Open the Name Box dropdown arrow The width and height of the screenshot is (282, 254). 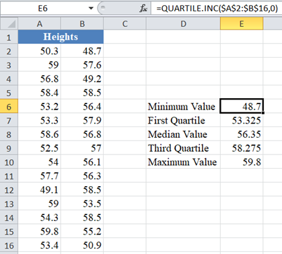91,9
